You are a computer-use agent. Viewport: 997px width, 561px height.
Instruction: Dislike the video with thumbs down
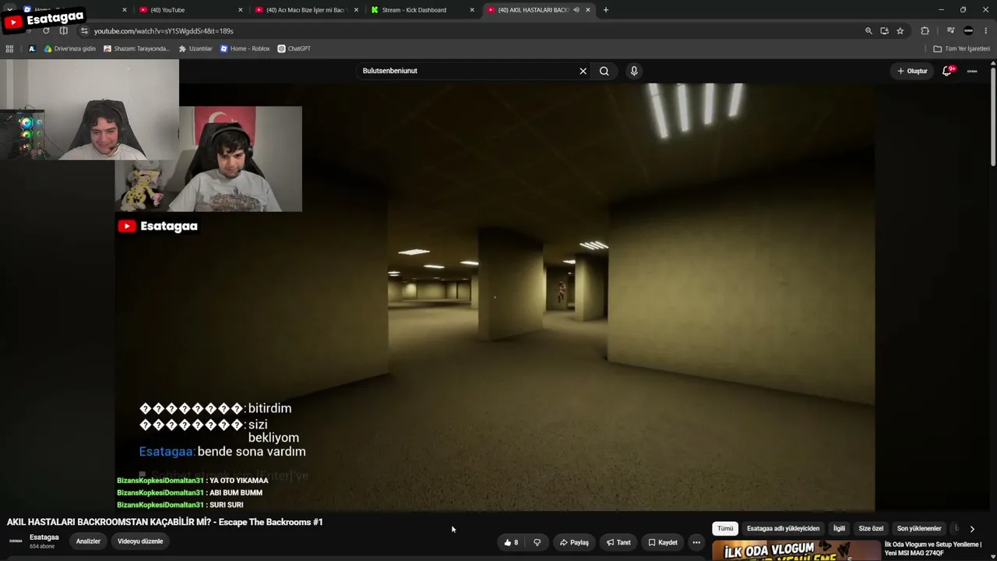click(537, 542)
